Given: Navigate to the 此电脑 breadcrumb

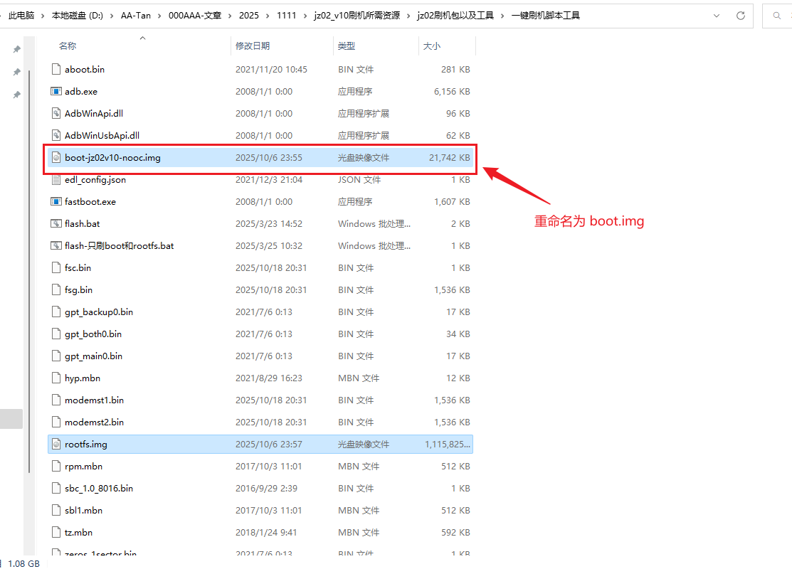Looking at the screenshot, I should click(23, 15).
